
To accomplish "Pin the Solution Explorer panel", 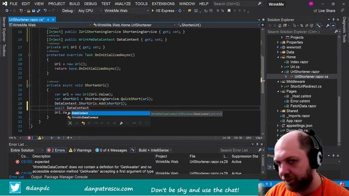I will [333, 20].
